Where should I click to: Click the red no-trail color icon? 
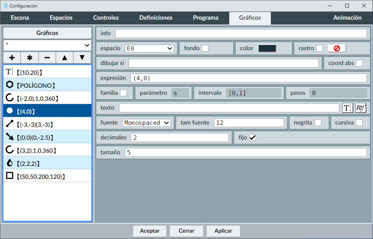pos(337,48)
